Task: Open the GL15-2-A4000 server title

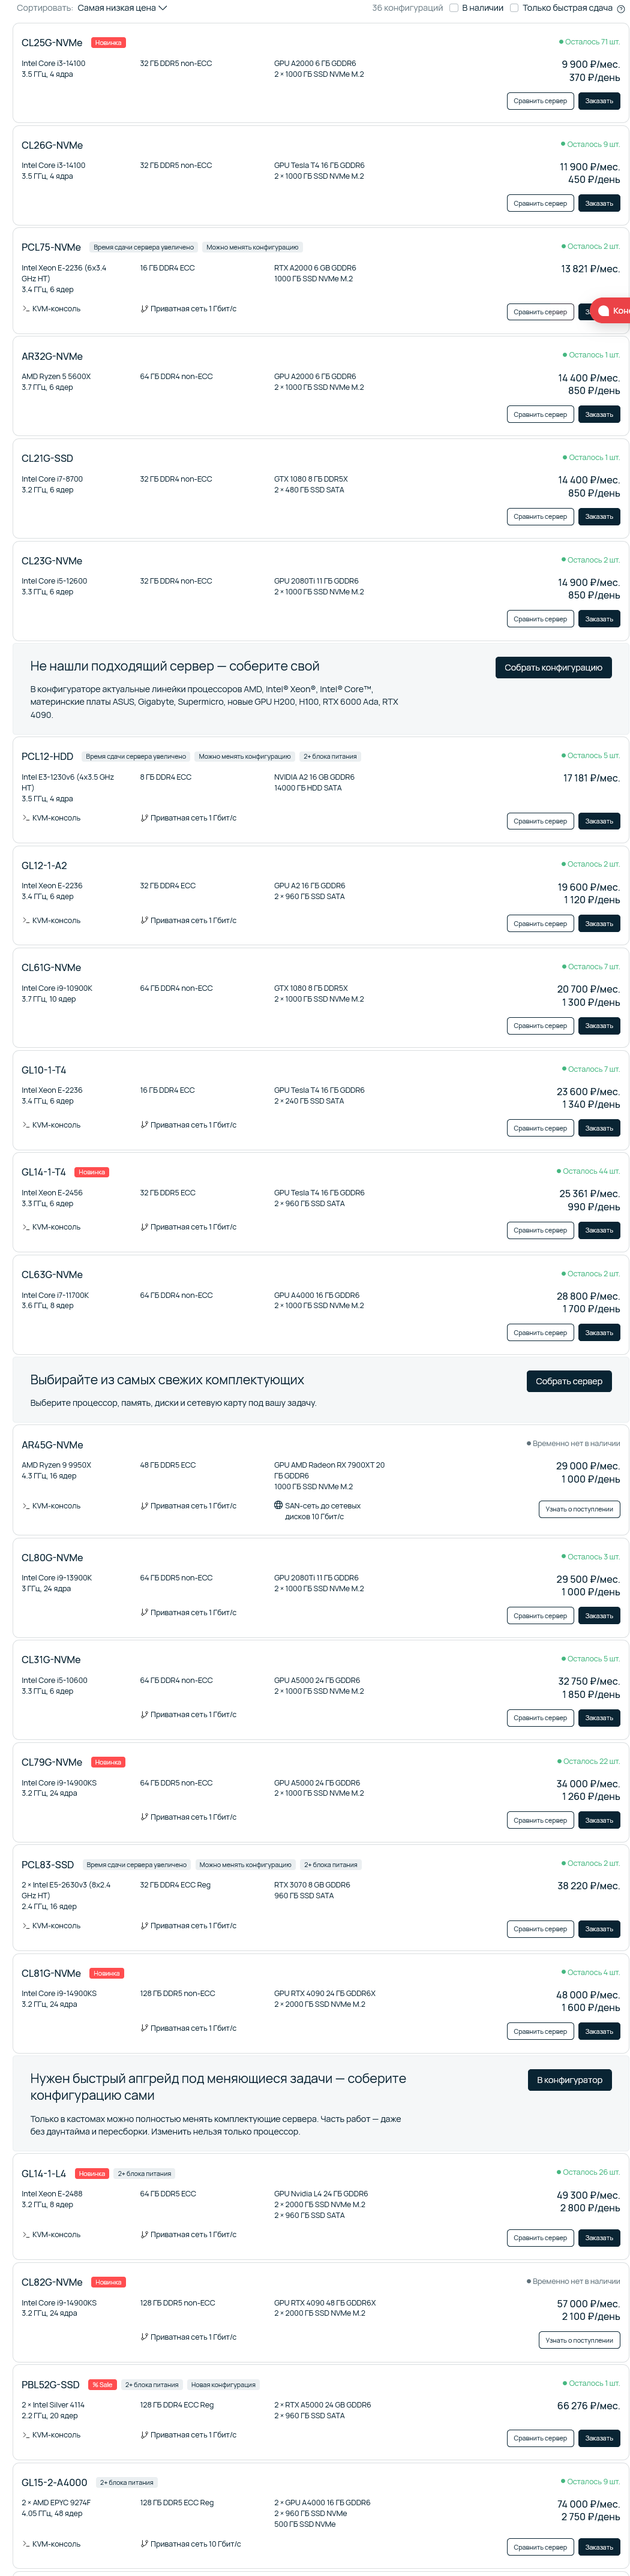Action: (x=55, y=2482)
